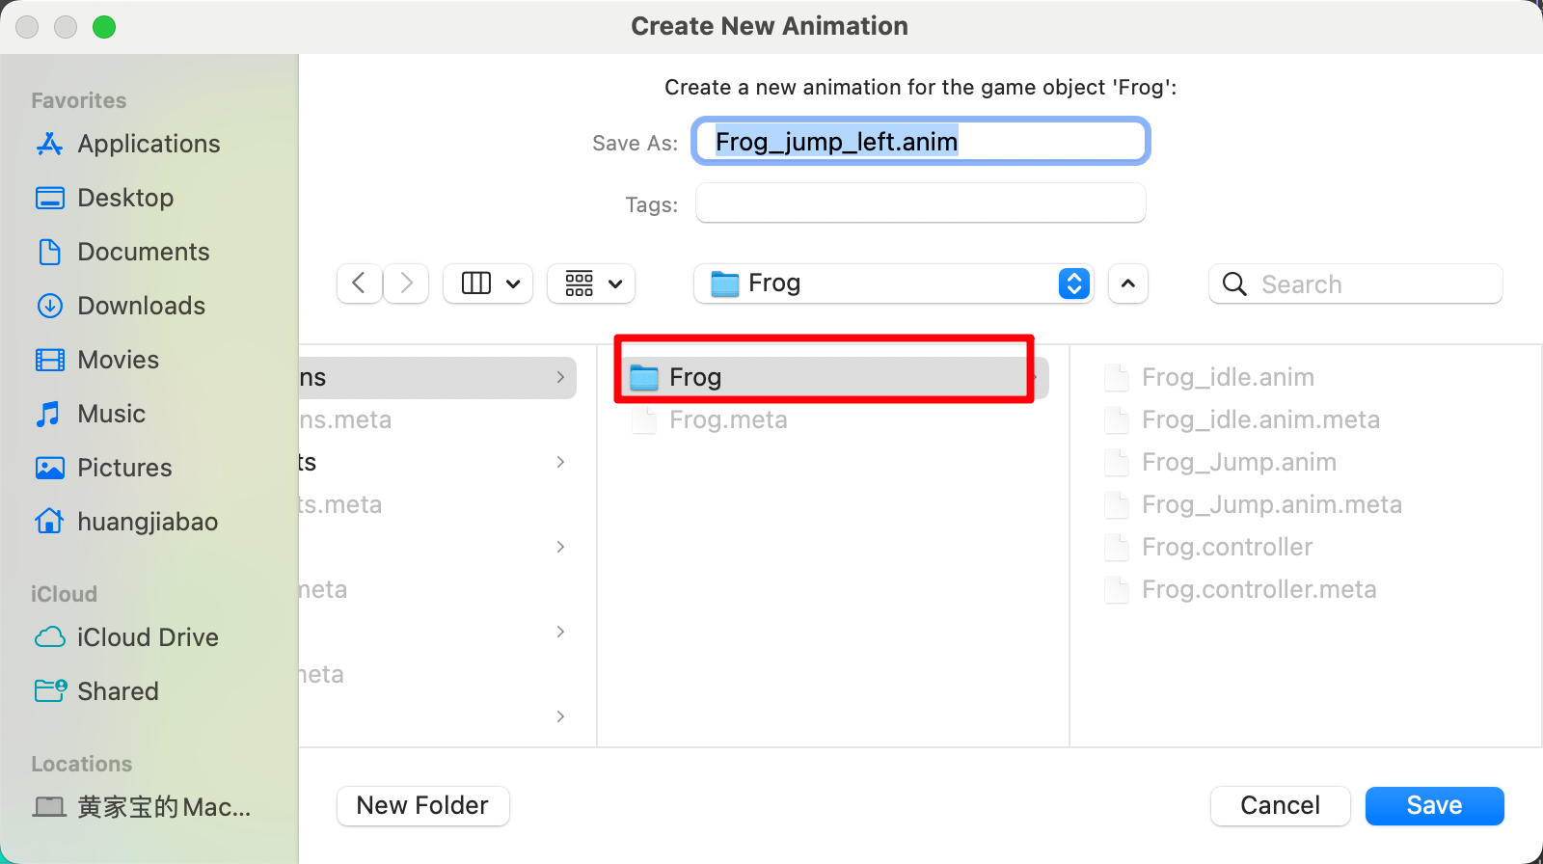The image size is (1543, 864).
Task: Select the Frog folder in the column list
Action: [833, 377]
